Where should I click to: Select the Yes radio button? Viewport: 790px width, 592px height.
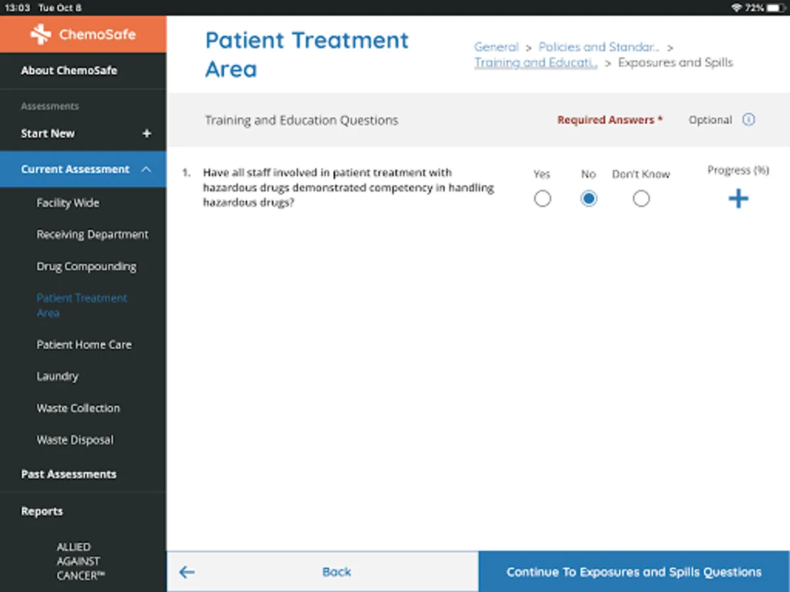[542, 199]
